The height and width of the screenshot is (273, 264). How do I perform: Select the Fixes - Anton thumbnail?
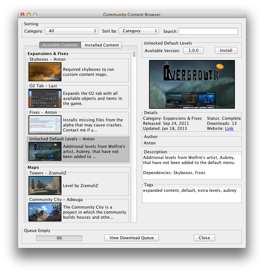[45, 125]
